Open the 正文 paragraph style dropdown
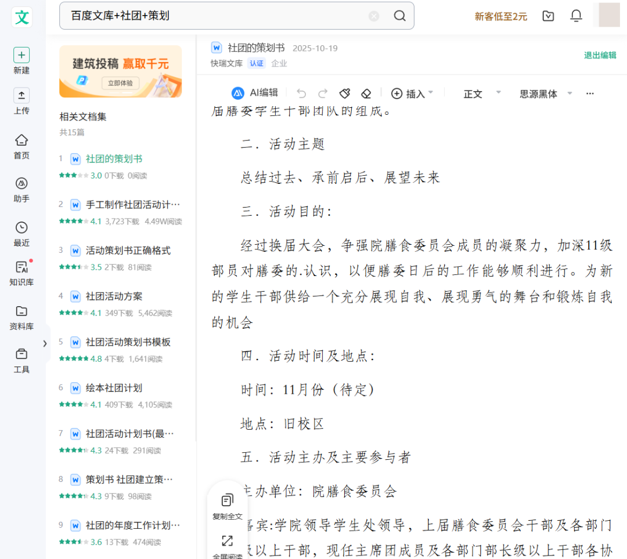 [x=482, y=94]
